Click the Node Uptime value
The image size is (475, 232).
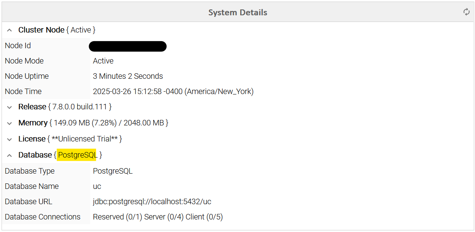click(x=128, y=76)
